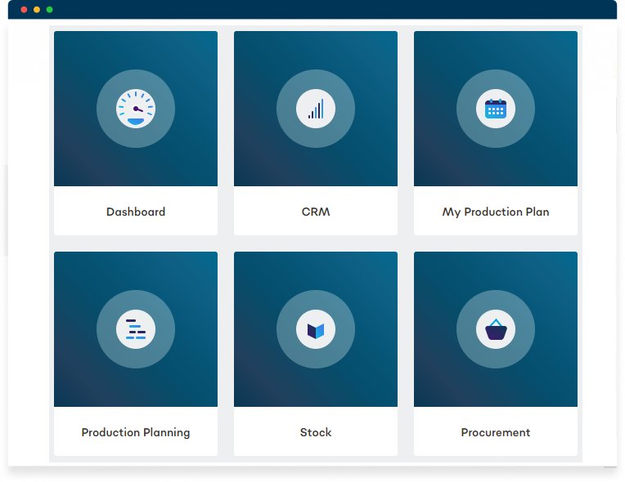Click the Procurement label text

496,432
